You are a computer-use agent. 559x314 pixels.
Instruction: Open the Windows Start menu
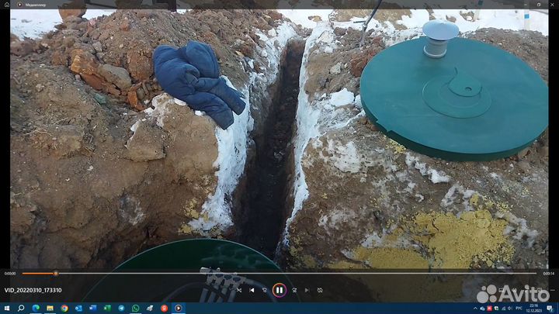(7, 308)
